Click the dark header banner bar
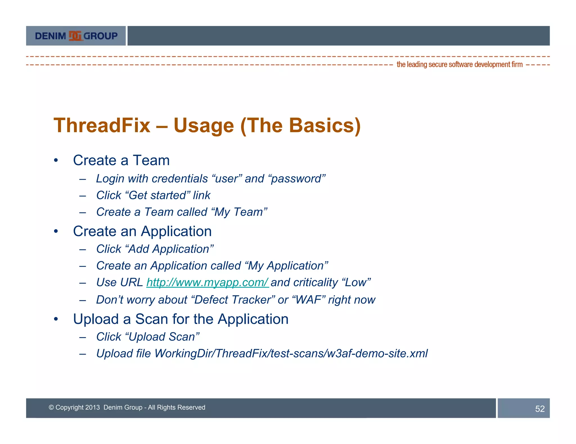Screen dimensions: 576x444 (338, 36)
